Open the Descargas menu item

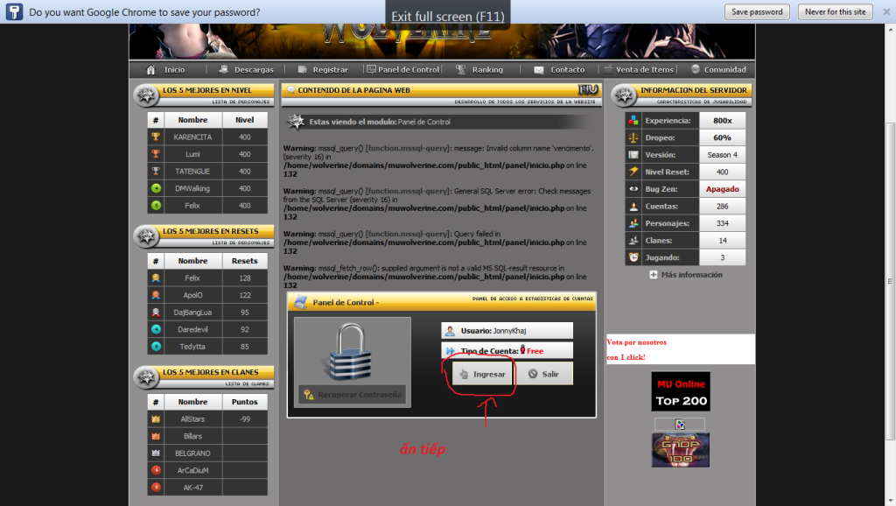(254, 70)
